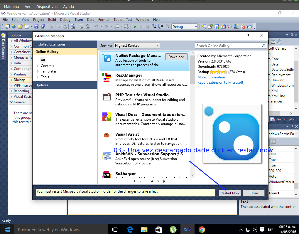Screen dimensions: 299x234
Task: Open the Edge browser from the taskbar
Action: tap(130, 229)
